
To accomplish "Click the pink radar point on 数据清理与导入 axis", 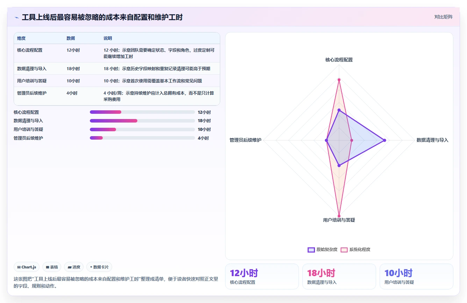I will [x=352, y=140].
